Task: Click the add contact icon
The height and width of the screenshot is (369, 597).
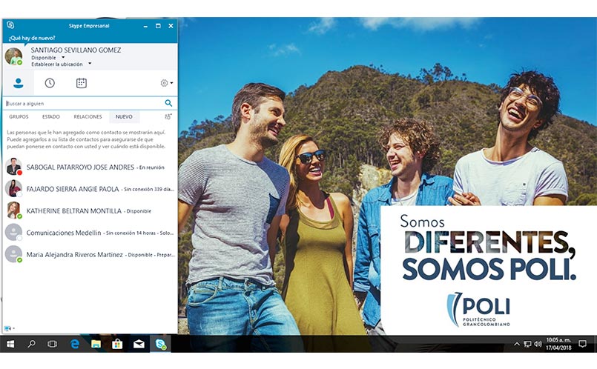Action: click(168, 116)
